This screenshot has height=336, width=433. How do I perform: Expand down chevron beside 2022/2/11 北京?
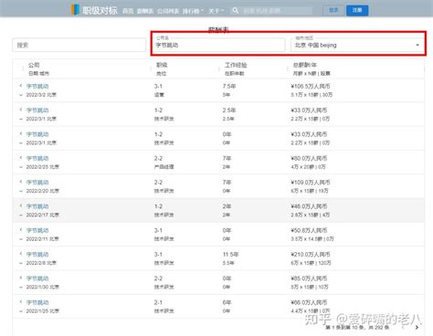pos(21,239)
